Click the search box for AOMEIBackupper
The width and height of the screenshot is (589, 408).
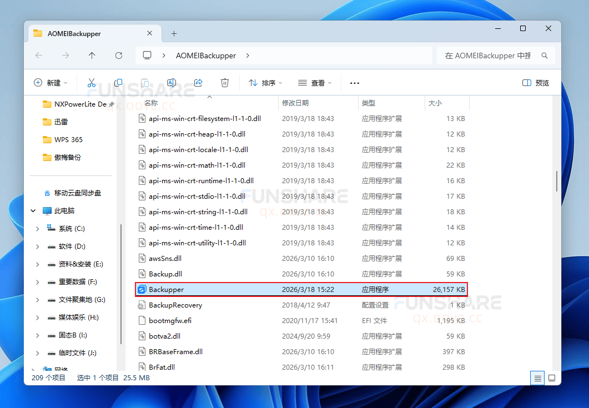[489, 56]
